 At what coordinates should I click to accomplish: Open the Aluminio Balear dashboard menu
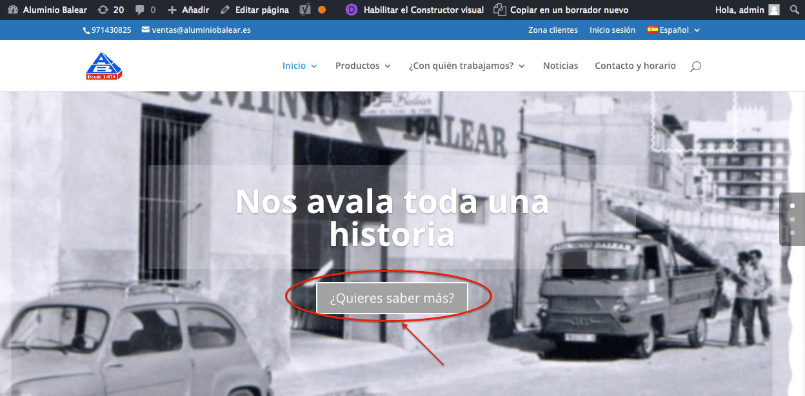click(x=47, y=10)
